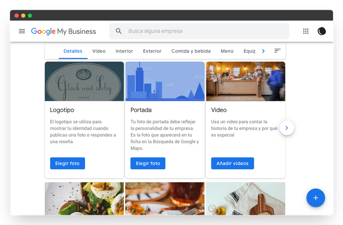
Task: Open the Glück und Selig logo image
Action: coord(84,81)
